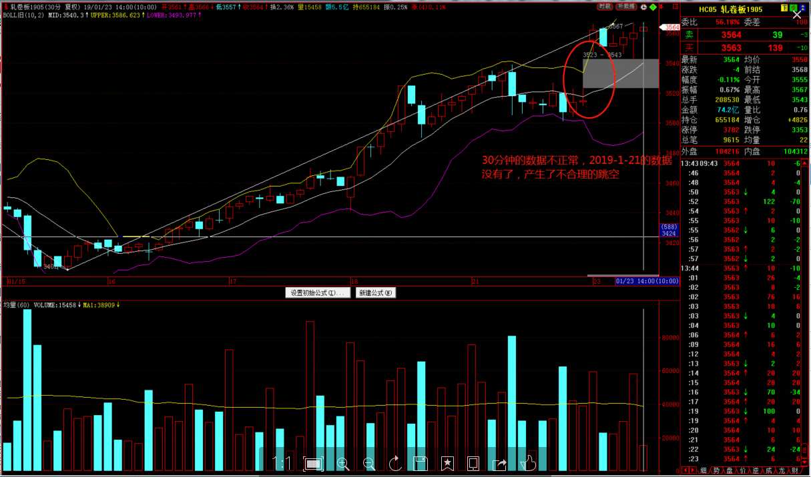
Task: Click the 跌停 3353 limit-down value
Action: 799,130
